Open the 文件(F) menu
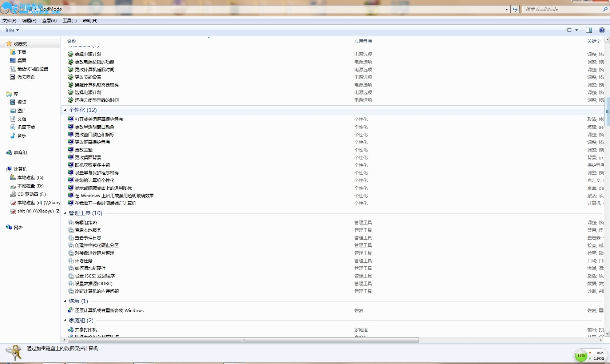Viewport: 610px width, 364px height. click(9, 21)
